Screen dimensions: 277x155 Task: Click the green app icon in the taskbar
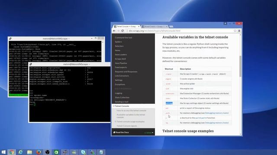(x=56, y=152)
